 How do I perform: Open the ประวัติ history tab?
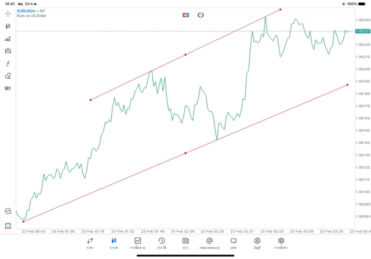tap(161, 243)
